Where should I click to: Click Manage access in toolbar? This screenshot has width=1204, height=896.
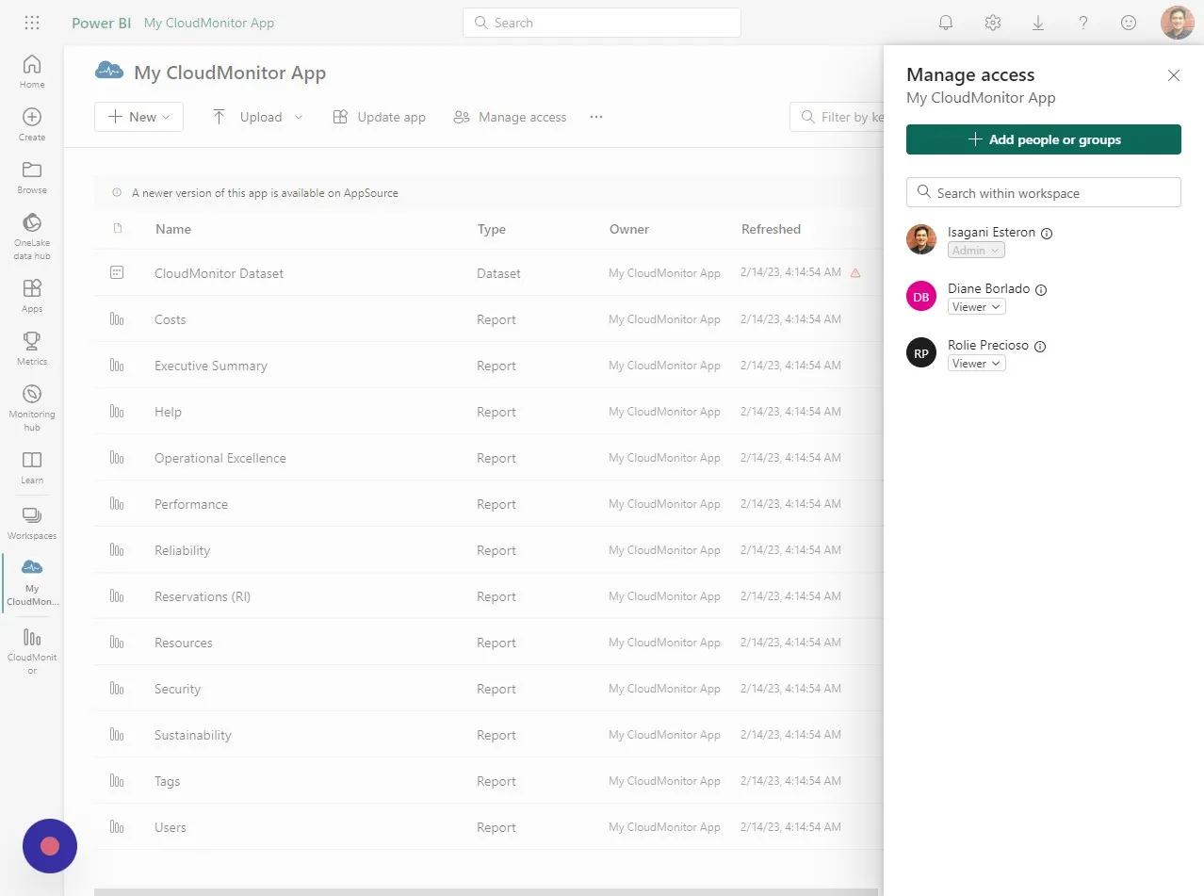510,117
